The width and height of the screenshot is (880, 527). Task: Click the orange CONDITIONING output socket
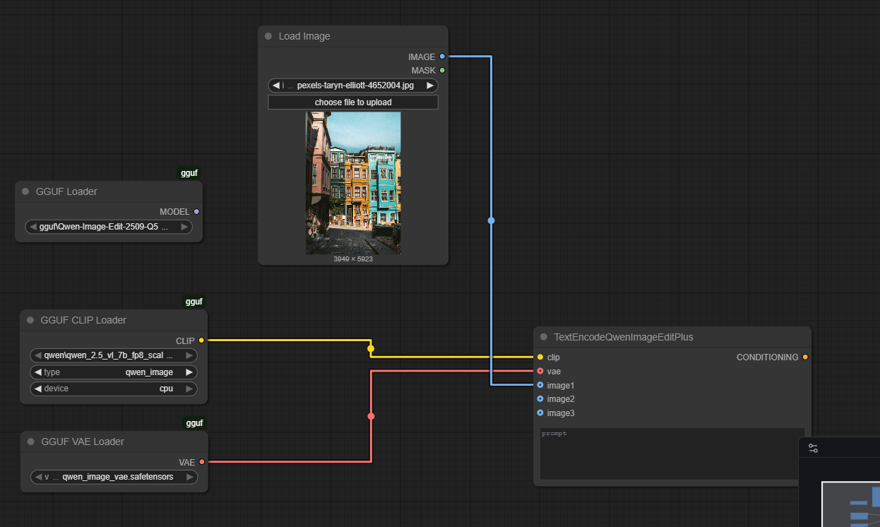pos(805,357)
